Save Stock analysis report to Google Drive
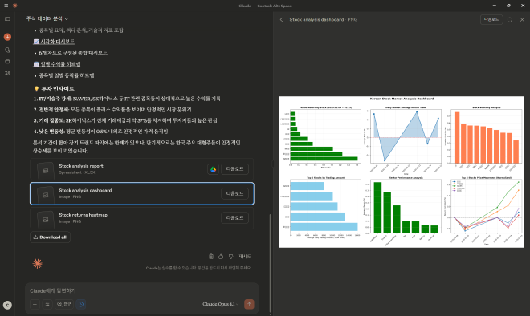Image resolution: width=530 pixels, height=316 pixels. tap(213, 169)
